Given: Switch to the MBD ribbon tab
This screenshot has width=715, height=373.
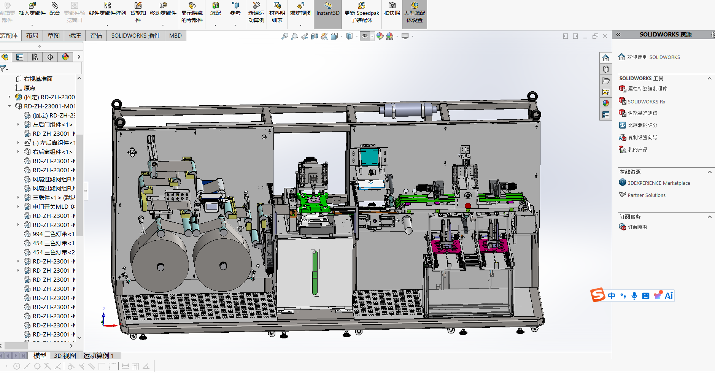Looking at the screenshot, I should (175, 36).
